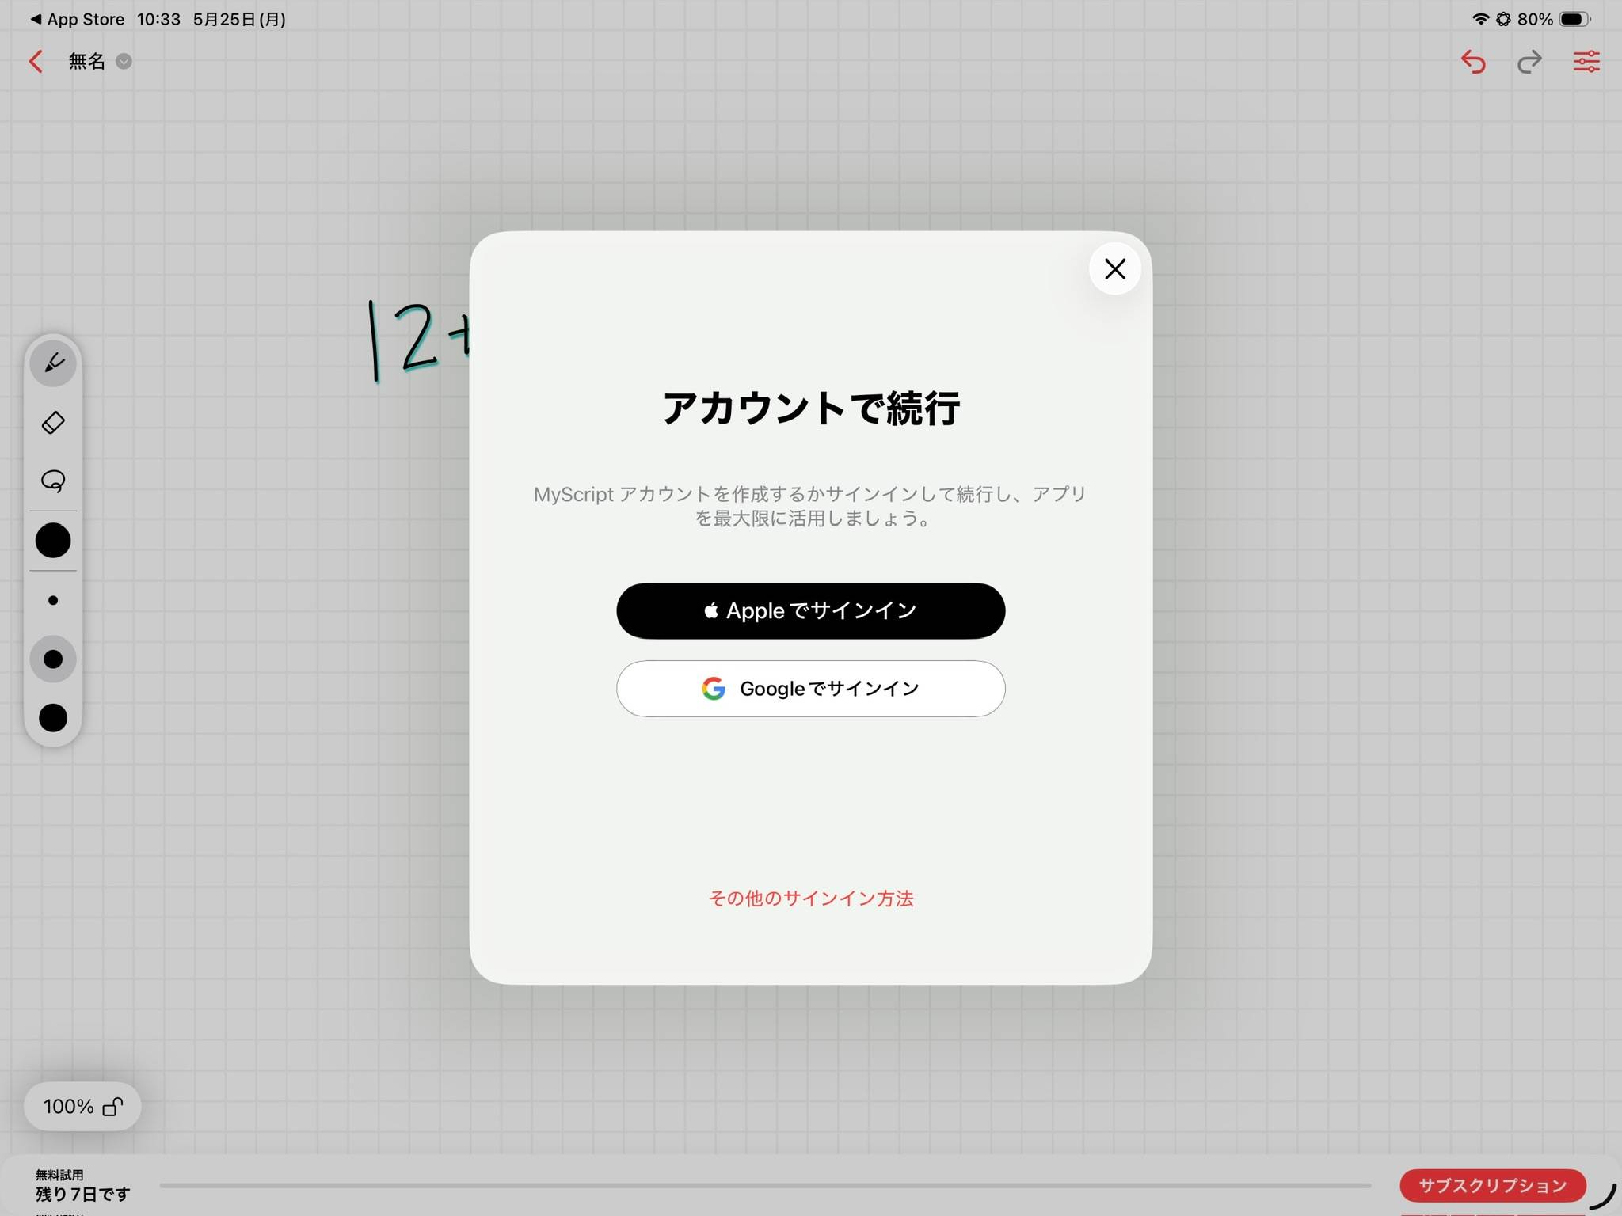Sign in with Apple
The width and height of the screenshot is (1622, 1216).
pyautogui.click(x=810, y=610)
